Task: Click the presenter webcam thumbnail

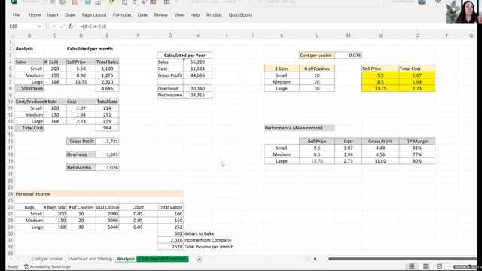Action: click(x=464, y=12)
